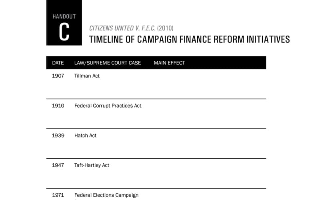Click the DATE column header

pos(58,63)
